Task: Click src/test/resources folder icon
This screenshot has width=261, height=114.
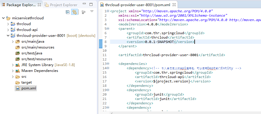Action: [18, 59]
